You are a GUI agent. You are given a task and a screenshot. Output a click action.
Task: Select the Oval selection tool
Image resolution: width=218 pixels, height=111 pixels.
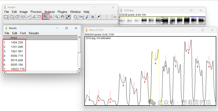[12, 17]
